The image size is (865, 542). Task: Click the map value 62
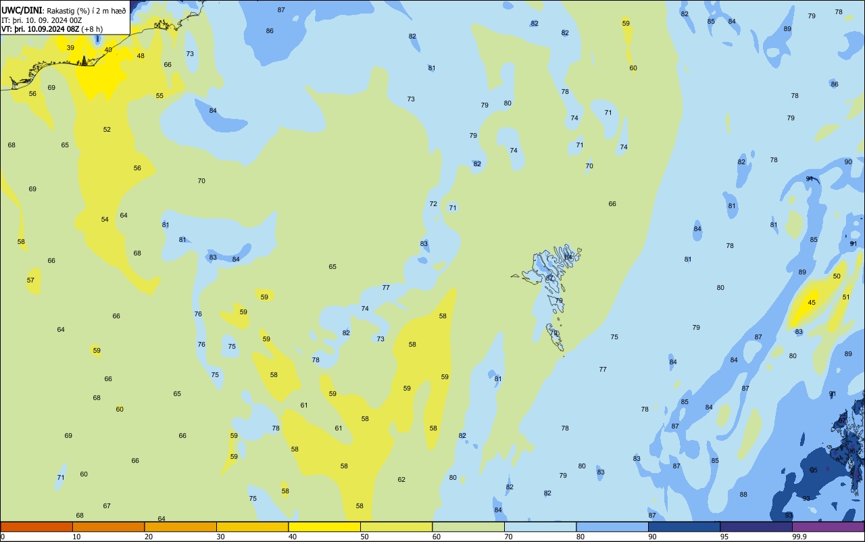(x=401, y=479)
